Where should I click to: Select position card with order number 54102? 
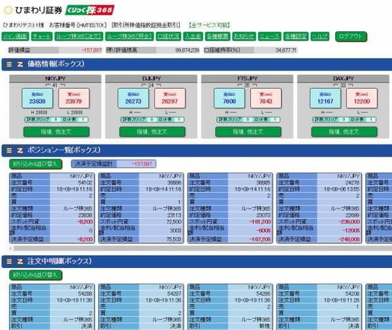pyautogui.click(x=52, y=207)
